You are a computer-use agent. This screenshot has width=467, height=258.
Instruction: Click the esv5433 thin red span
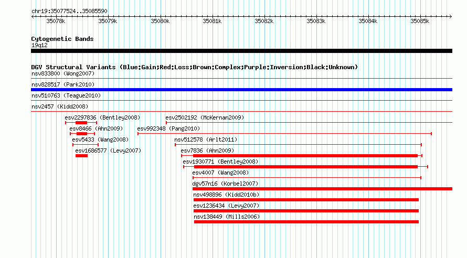pyautogui.click(x=86, y=145)
